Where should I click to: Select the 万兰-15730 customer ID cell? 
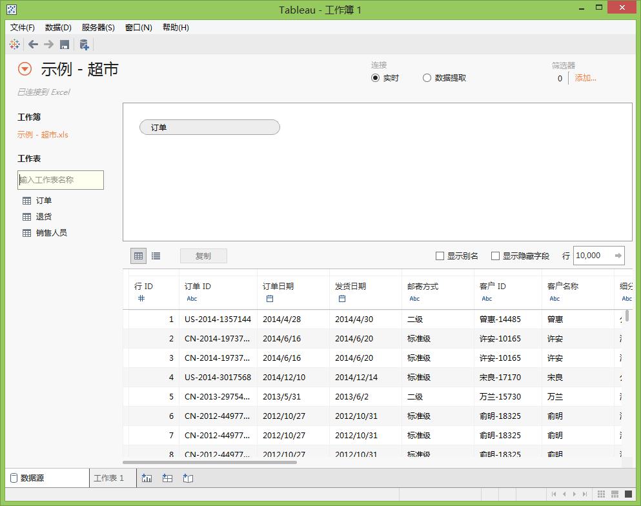[x=508, y=397]
